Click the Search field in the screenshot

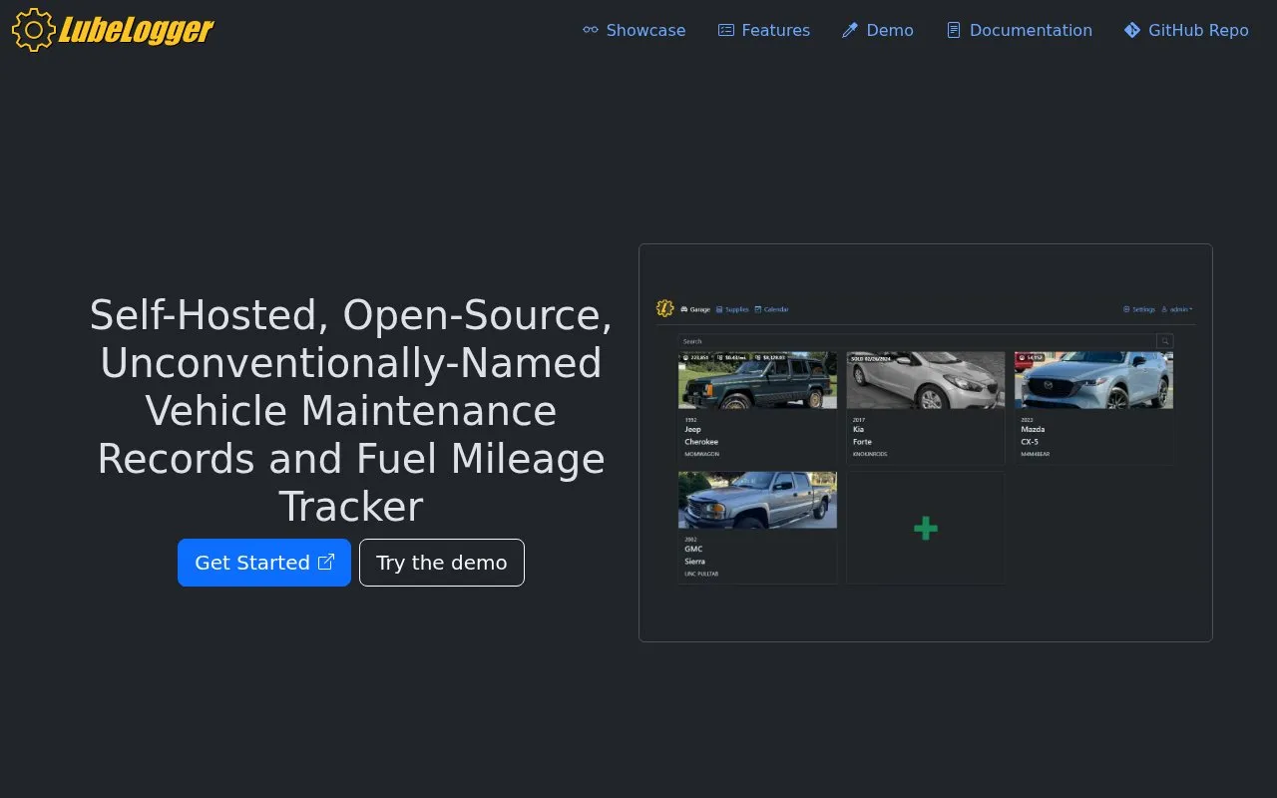[917, 341]
